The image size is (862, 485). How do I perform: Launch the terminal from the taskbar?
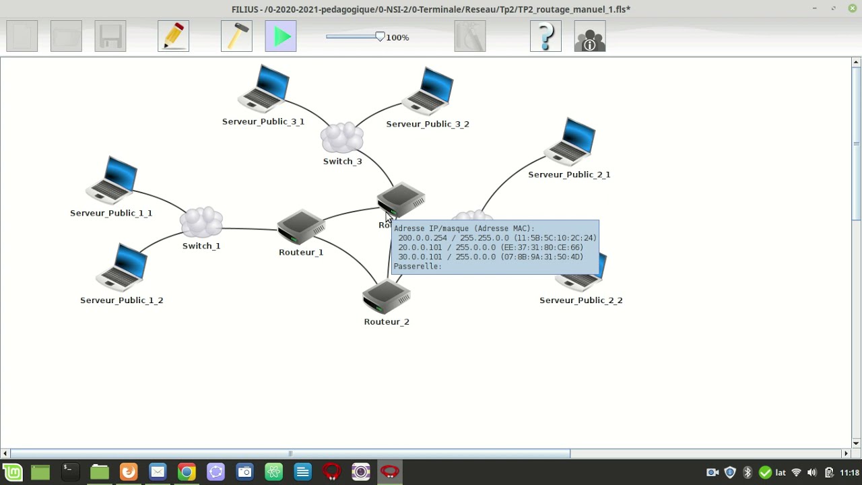(69, 472)
